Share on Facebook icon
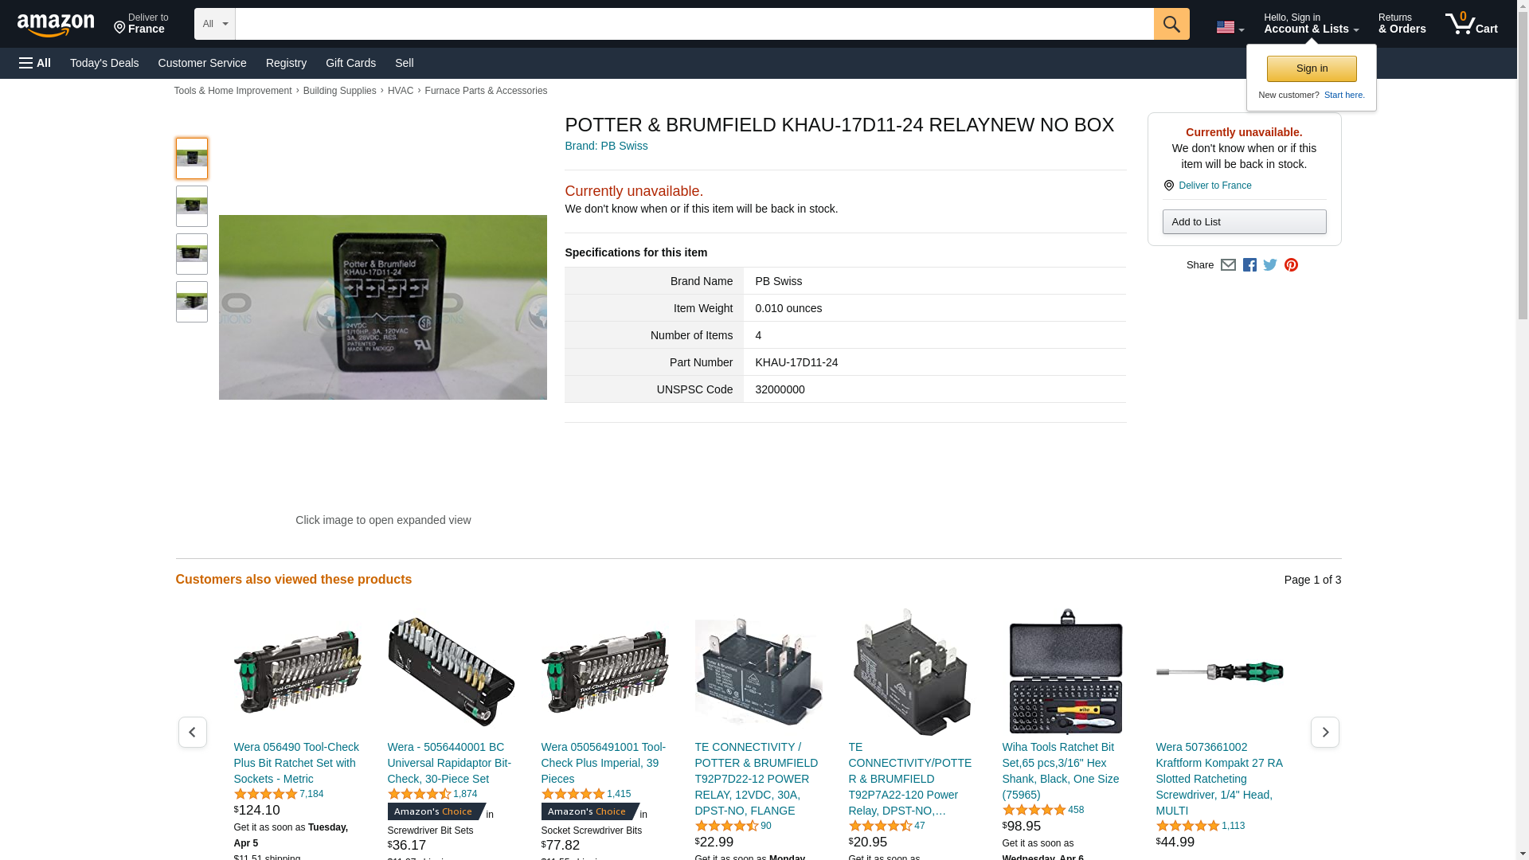The height and width of the screenshot is (860, 1529). click(x=1249, y=265)
